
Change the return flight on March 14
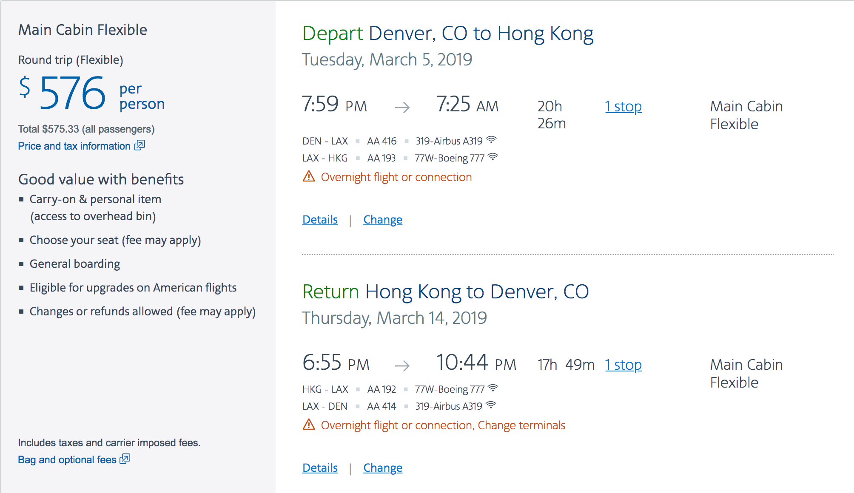(x=382, y=468)
